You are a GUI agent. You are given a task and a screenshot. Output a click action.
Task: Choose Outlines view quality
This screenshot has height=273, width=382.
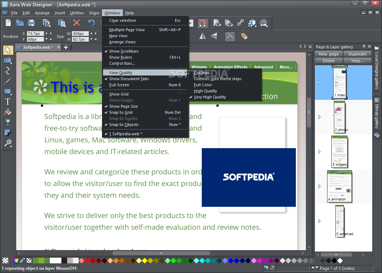coord(225,73)
